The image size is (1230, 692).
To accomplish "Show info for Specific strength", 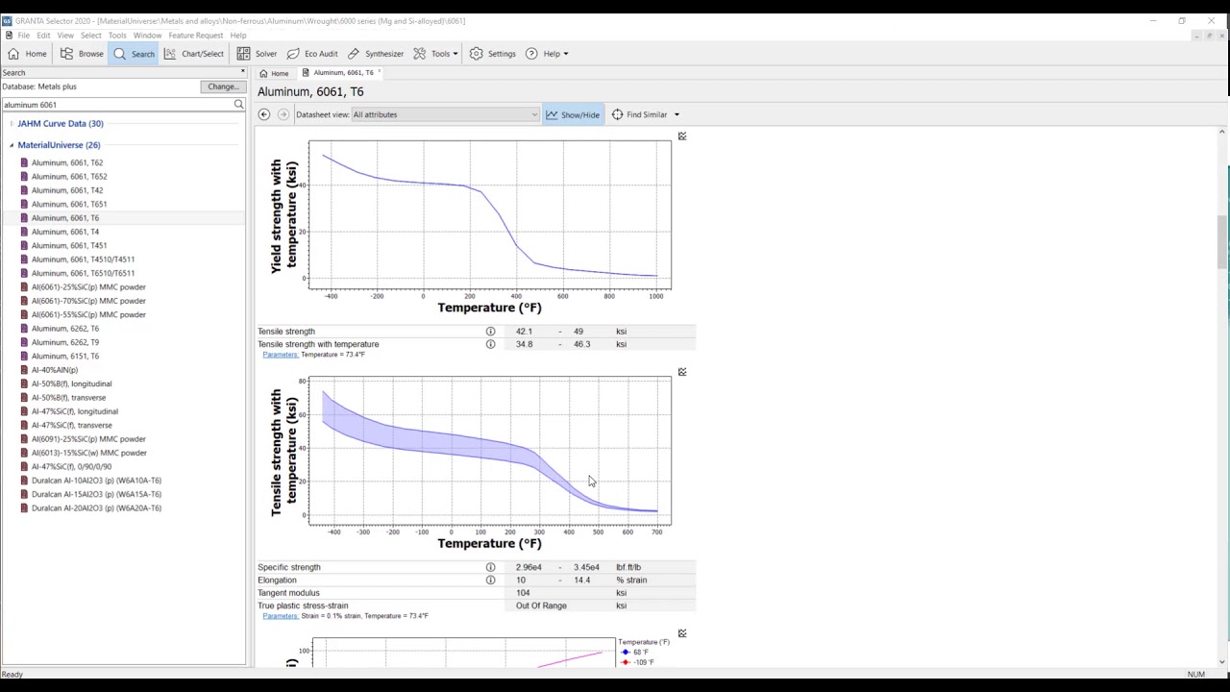I will [x=490, y=567].
